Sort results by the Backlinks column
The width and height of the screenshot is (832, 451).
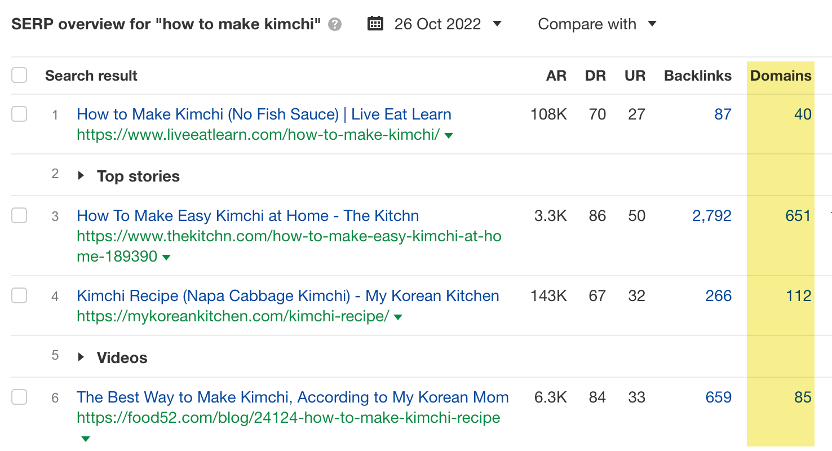coord(697,75)
